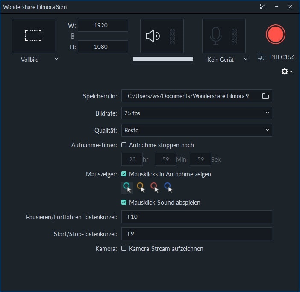The width and height of the screenshot is (300, 292).
Task: Click the red Record button
Action: tap(276, 34)
